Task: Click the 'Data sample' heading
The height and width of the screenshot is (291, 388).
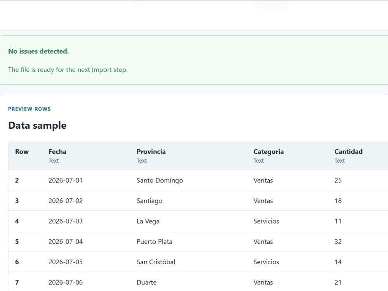Action: [37, 125]
